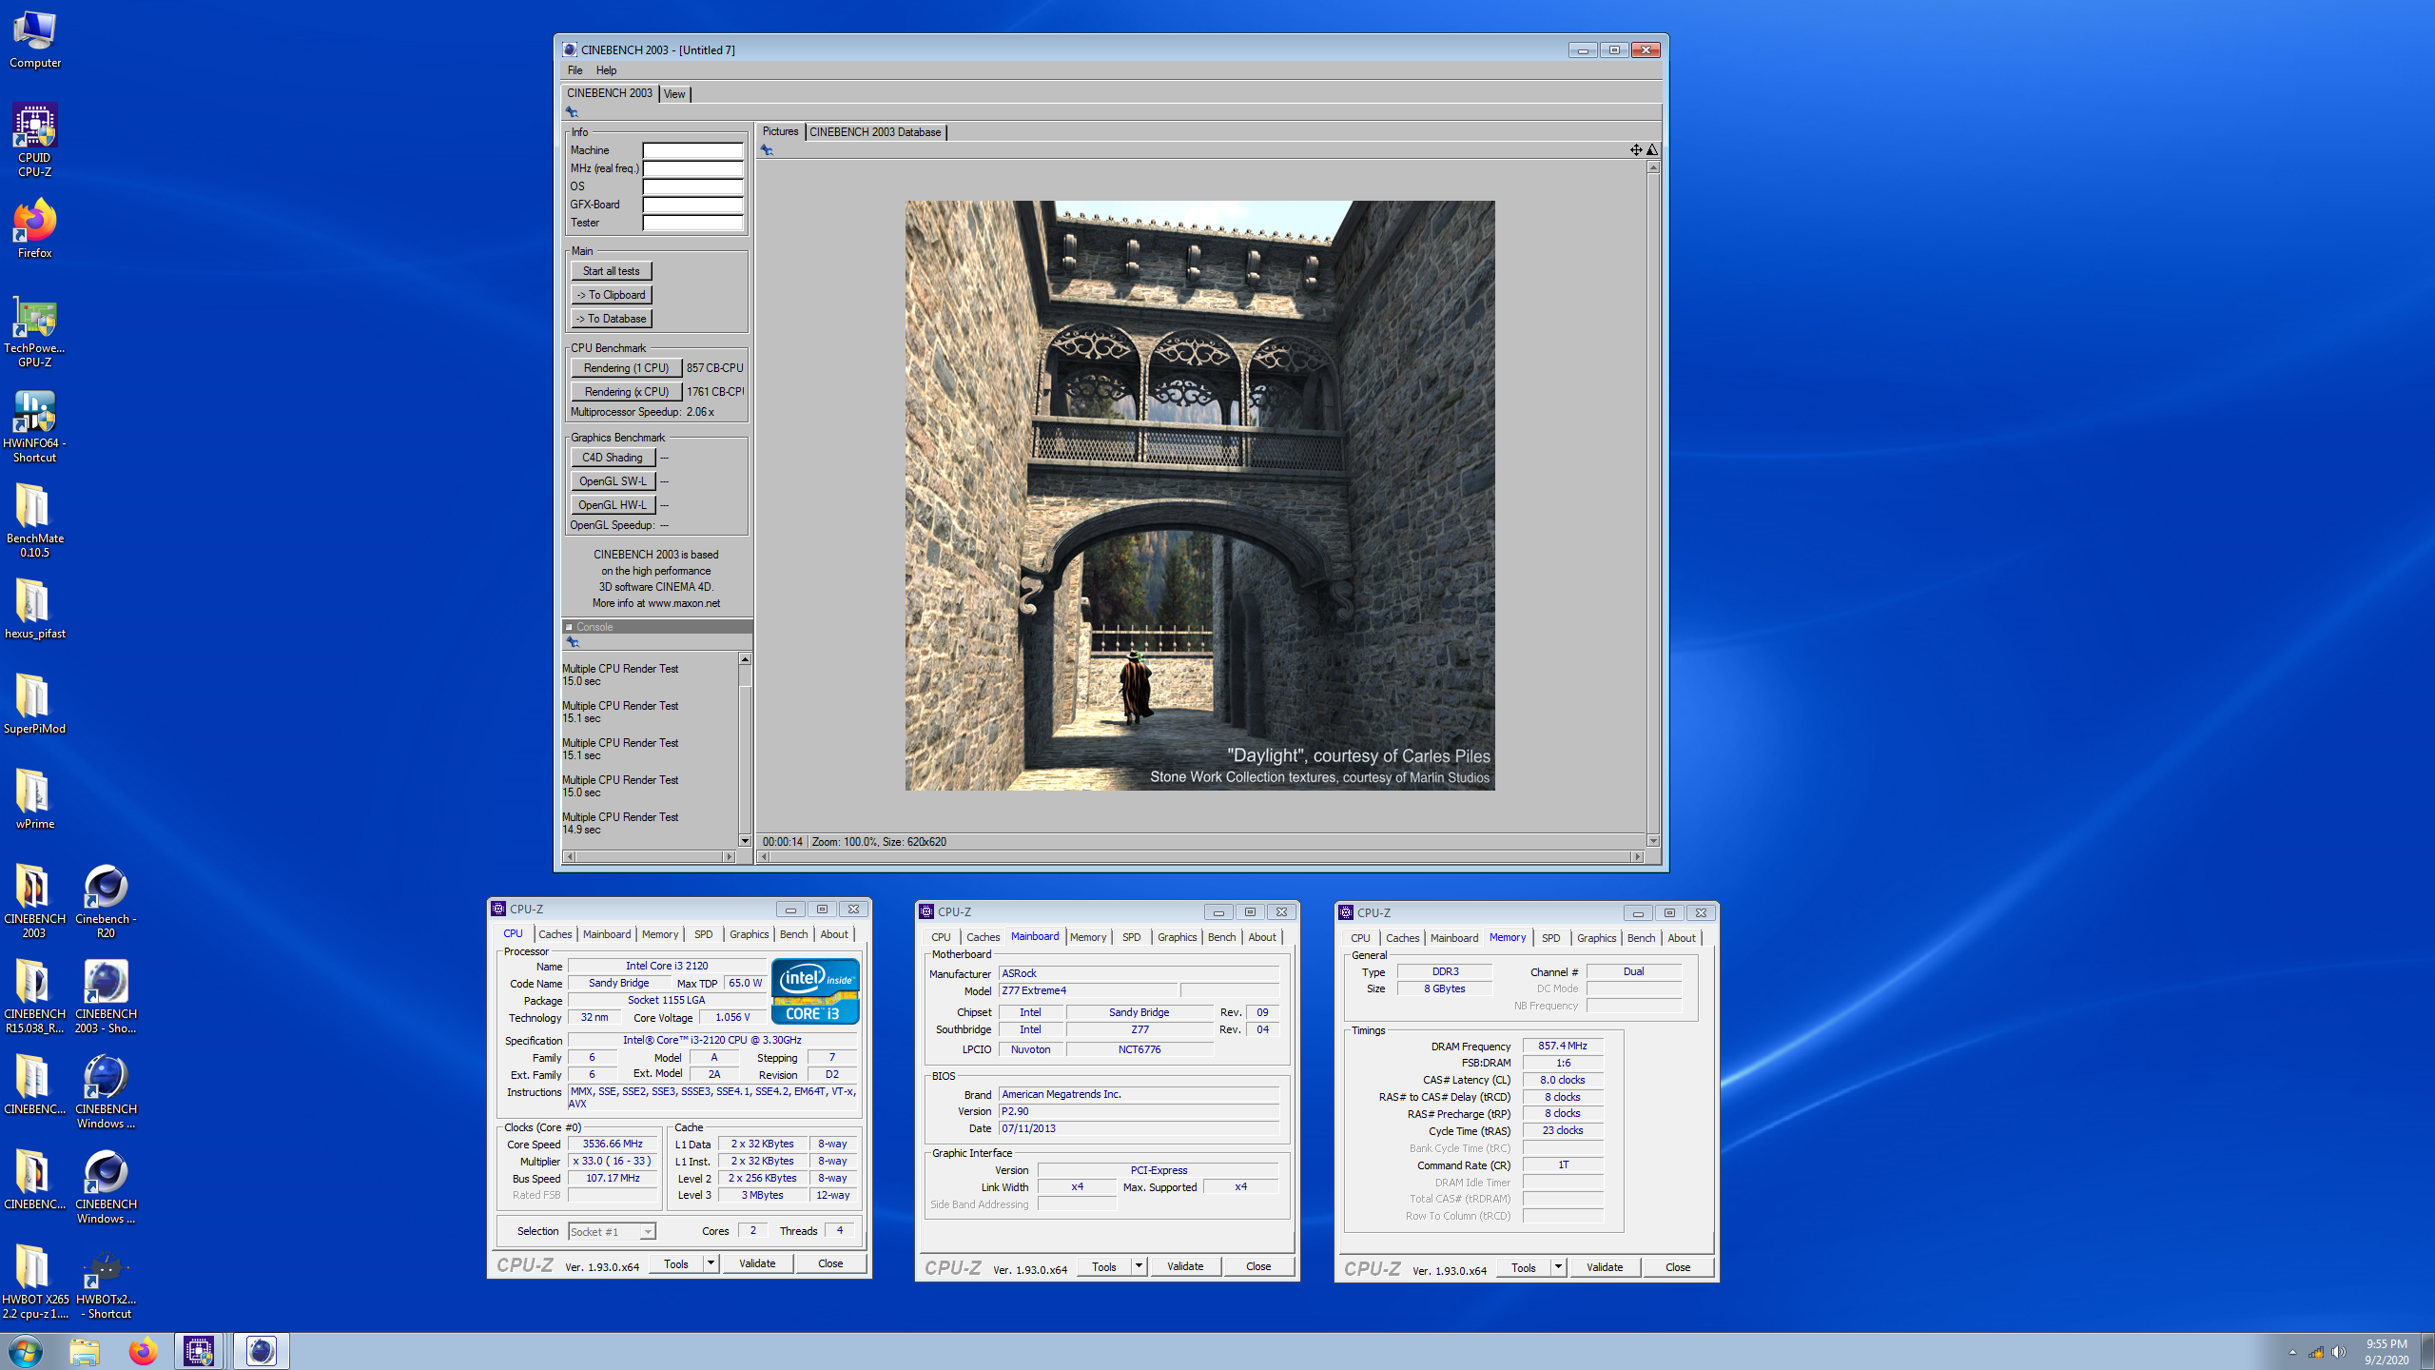Open the Computer desktop icon
Image resolution: width=2435 pixels, height=1370 pixels.
point(35,40)
